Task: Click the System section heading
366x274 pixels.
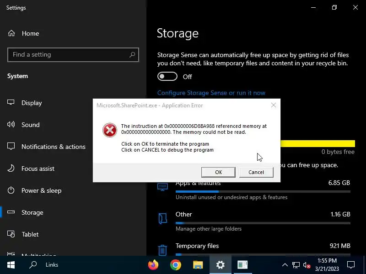Action: pyautogui.click(x=17, y=76)
